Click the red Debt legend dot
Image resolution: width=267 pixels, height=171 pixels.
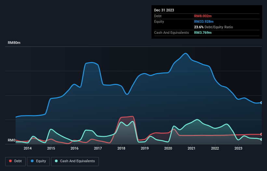10,161
